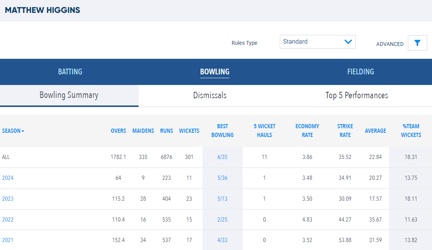This screenshot has height=250, width=432.
Task: Sort by the STRIKE RATE column header
Action: click(x=345, y=131)
